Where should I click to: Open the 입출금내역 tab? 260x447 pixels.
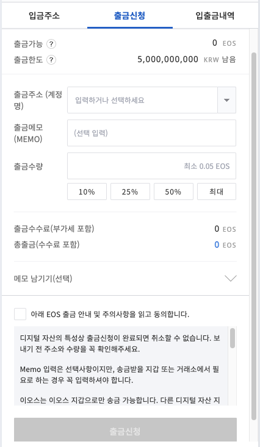(x=215, y=15)
